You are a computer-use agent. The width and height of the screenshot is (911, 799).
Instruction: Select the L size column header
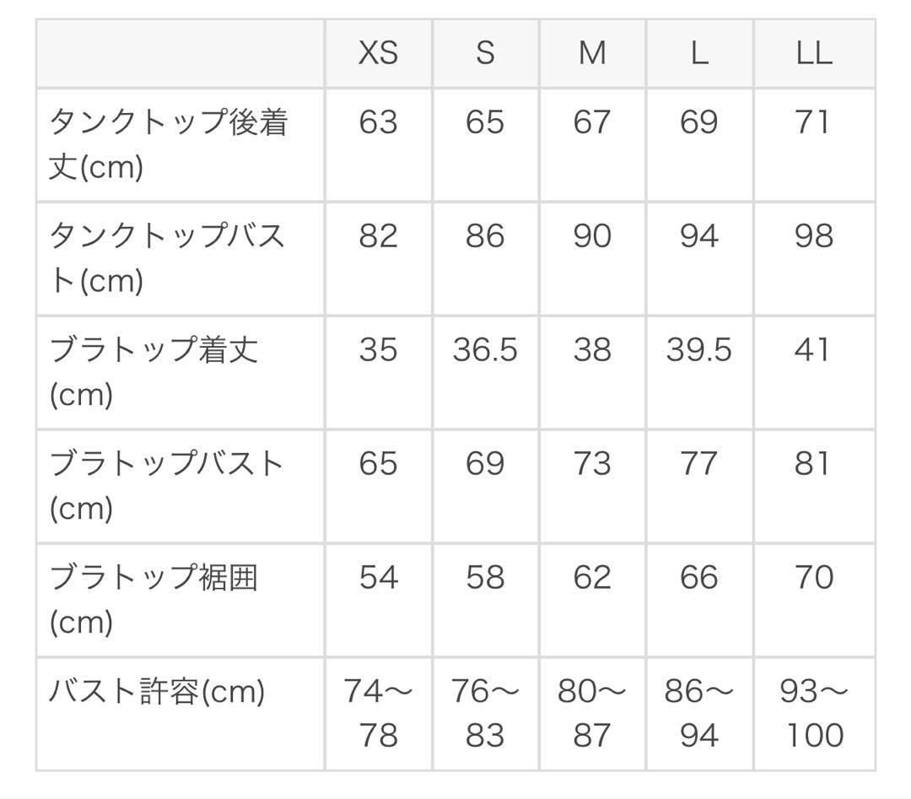(x=699, y=53)
